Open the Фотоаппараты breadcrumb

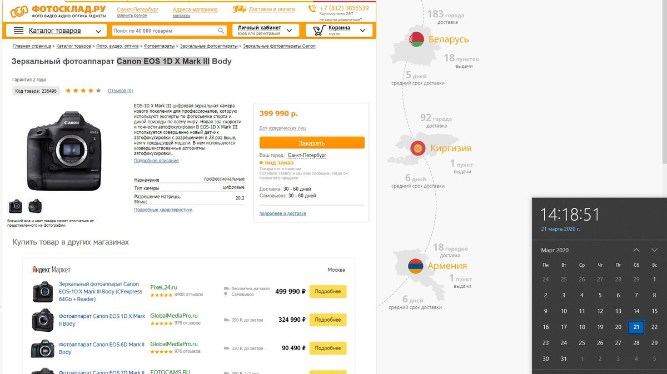(x=160, y=46)
